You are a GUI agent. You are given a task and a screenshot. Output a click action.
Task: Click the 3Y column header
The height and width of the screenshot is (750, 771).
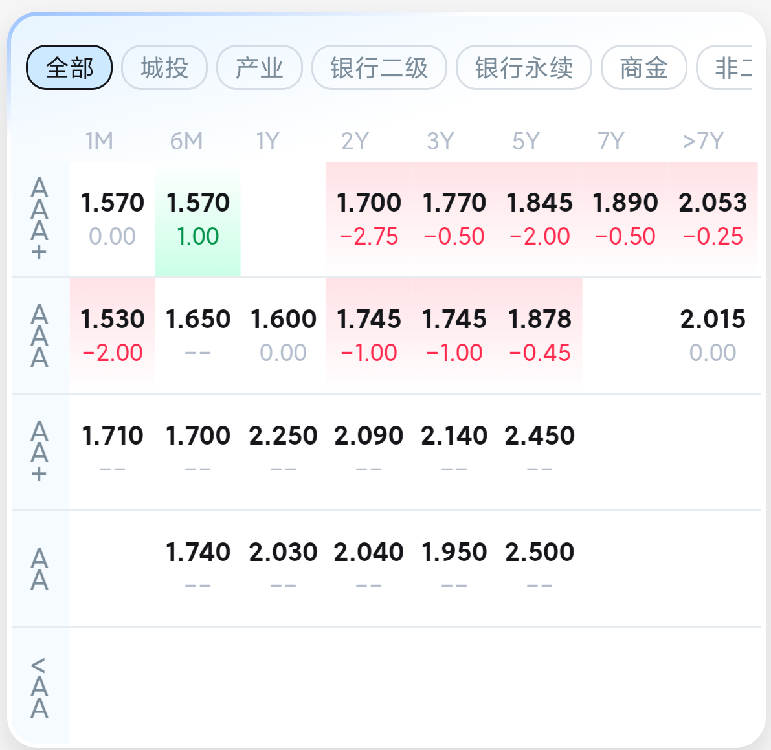[x=440, y=141]
